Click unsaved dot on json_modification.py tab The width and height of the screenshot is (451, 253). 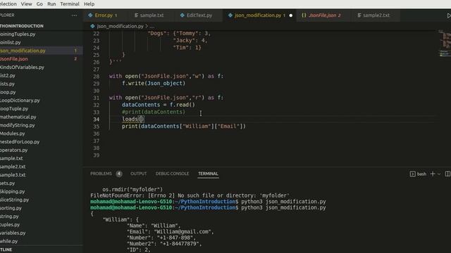point(291,15)
